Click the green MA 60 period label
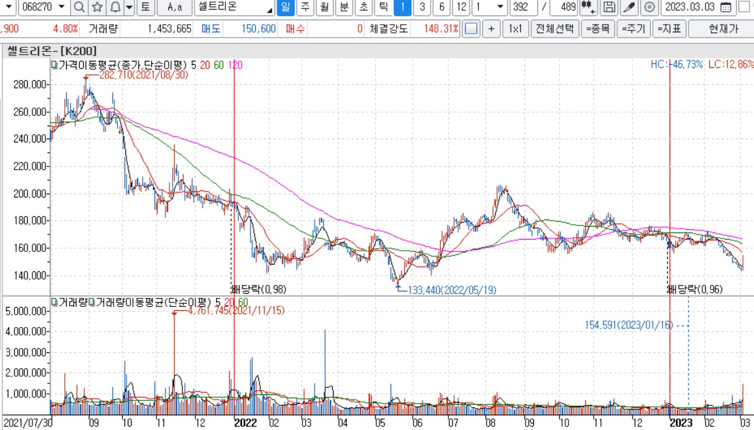 click(x=219, y=65)
